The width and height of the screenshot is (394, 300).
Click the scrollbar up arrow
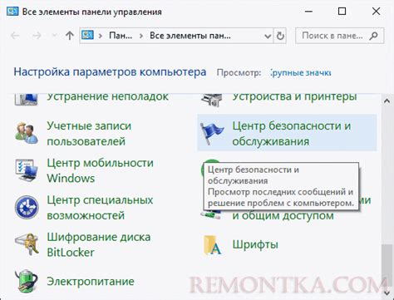click(387, 101)
